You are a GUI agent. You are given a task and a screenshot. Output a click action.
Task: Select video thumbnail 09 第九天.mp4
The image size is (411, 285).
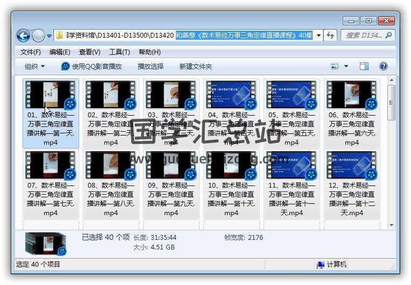click(x=171, y=165)
